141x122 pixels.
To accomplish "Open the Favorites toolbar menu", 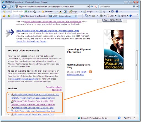I will click(x=47, y=12).
